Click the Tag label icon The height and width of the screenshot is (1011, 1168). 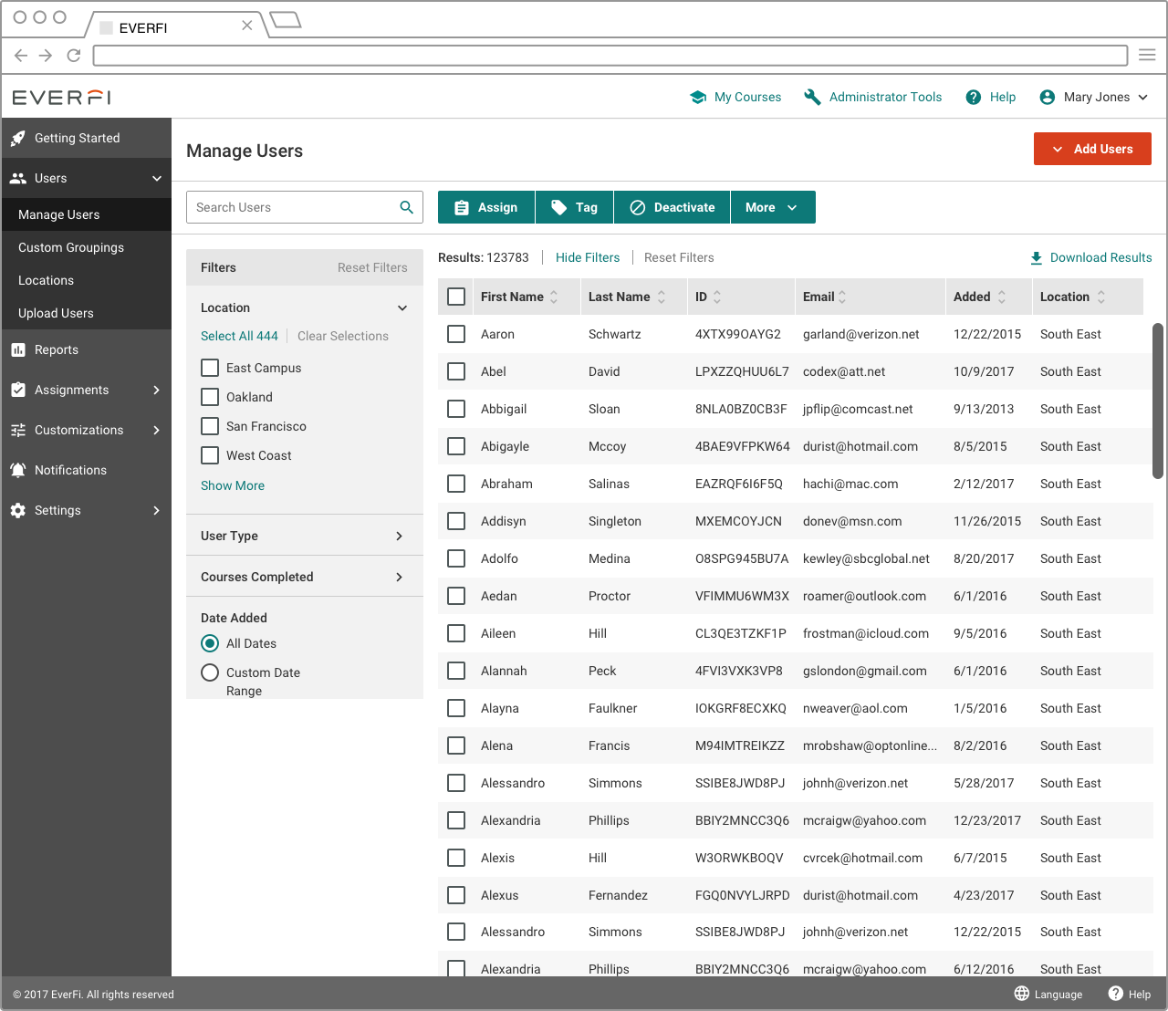[x=559, y=208]
